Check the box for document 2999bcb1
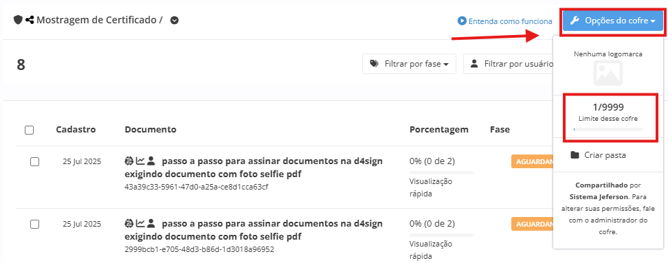The image size is (668, 263). click(x=35, y=224)
